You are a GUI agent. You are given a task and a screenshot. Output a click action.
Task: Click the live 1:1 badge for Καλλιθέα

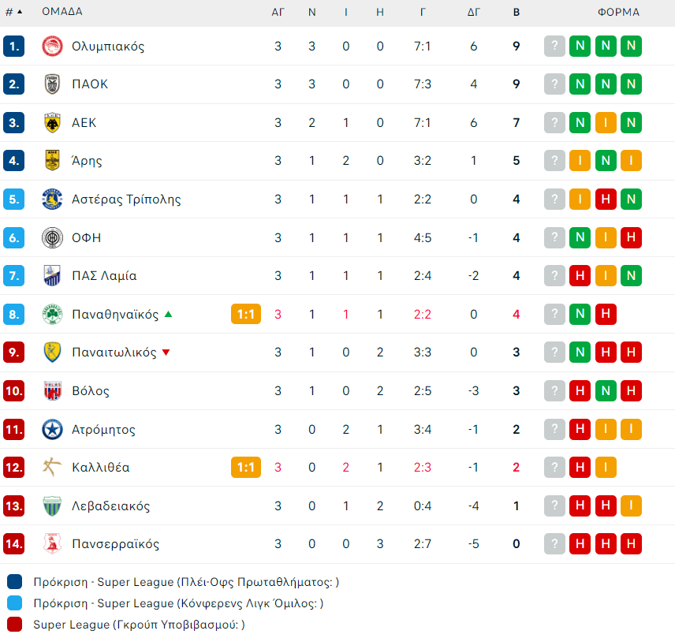click(x=245, y=467)
